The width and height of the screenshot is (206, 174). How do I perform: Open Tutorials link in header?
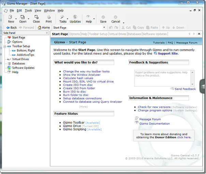coord(159,43)
